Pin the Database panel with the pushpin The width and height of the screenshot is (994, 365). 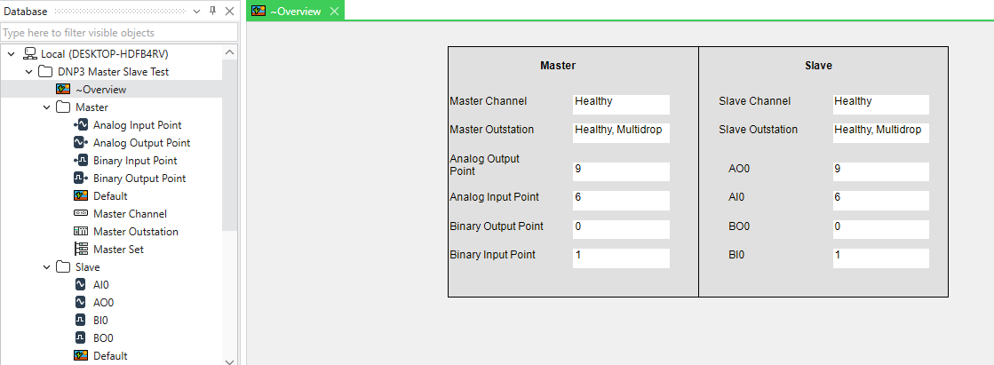point(213,12)
